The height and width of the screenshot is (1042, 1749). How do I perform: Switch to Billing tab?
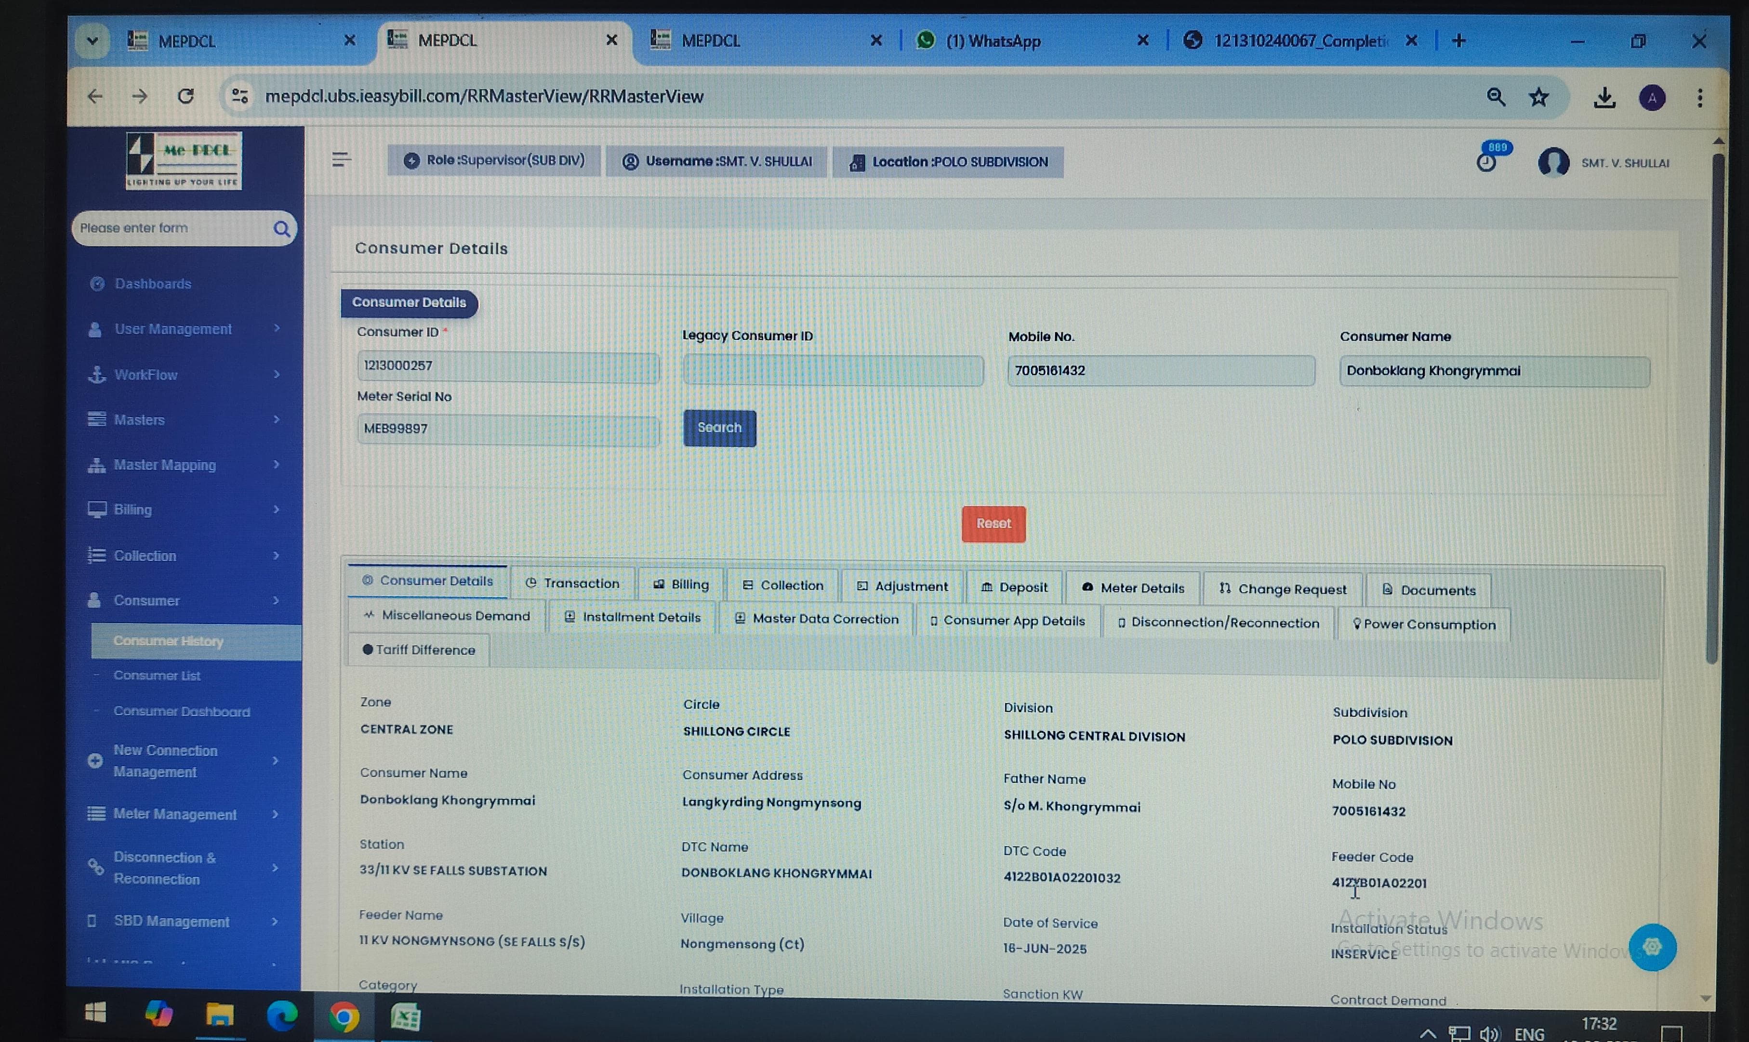tap(681, 584)
